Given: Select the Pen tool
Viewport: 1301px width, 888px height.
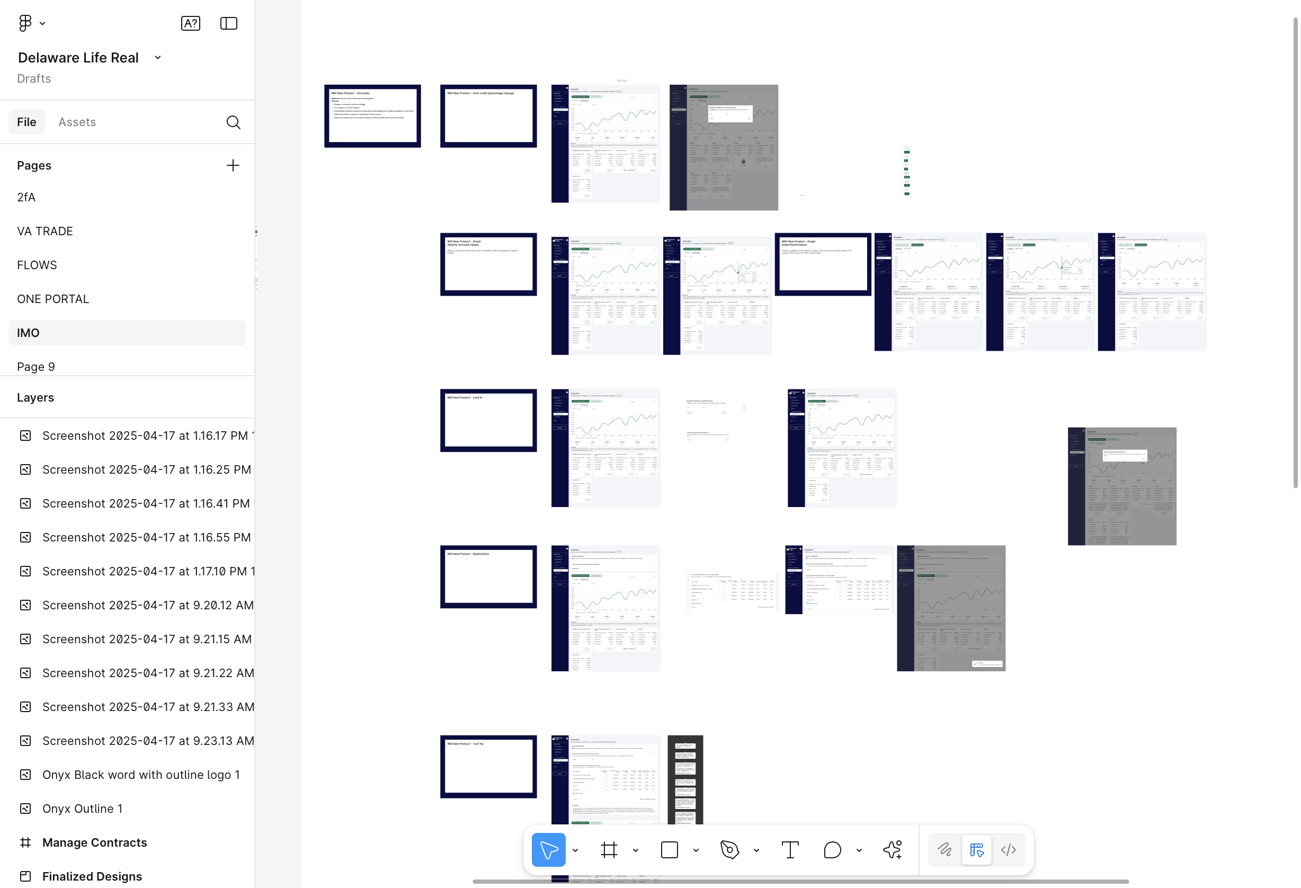Looking at the screenshot, I should tap(729, 849).
